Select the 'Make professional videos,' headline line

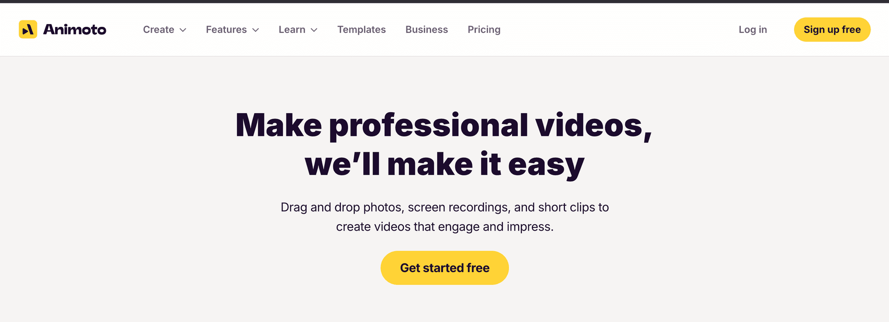tap(444, 126)
